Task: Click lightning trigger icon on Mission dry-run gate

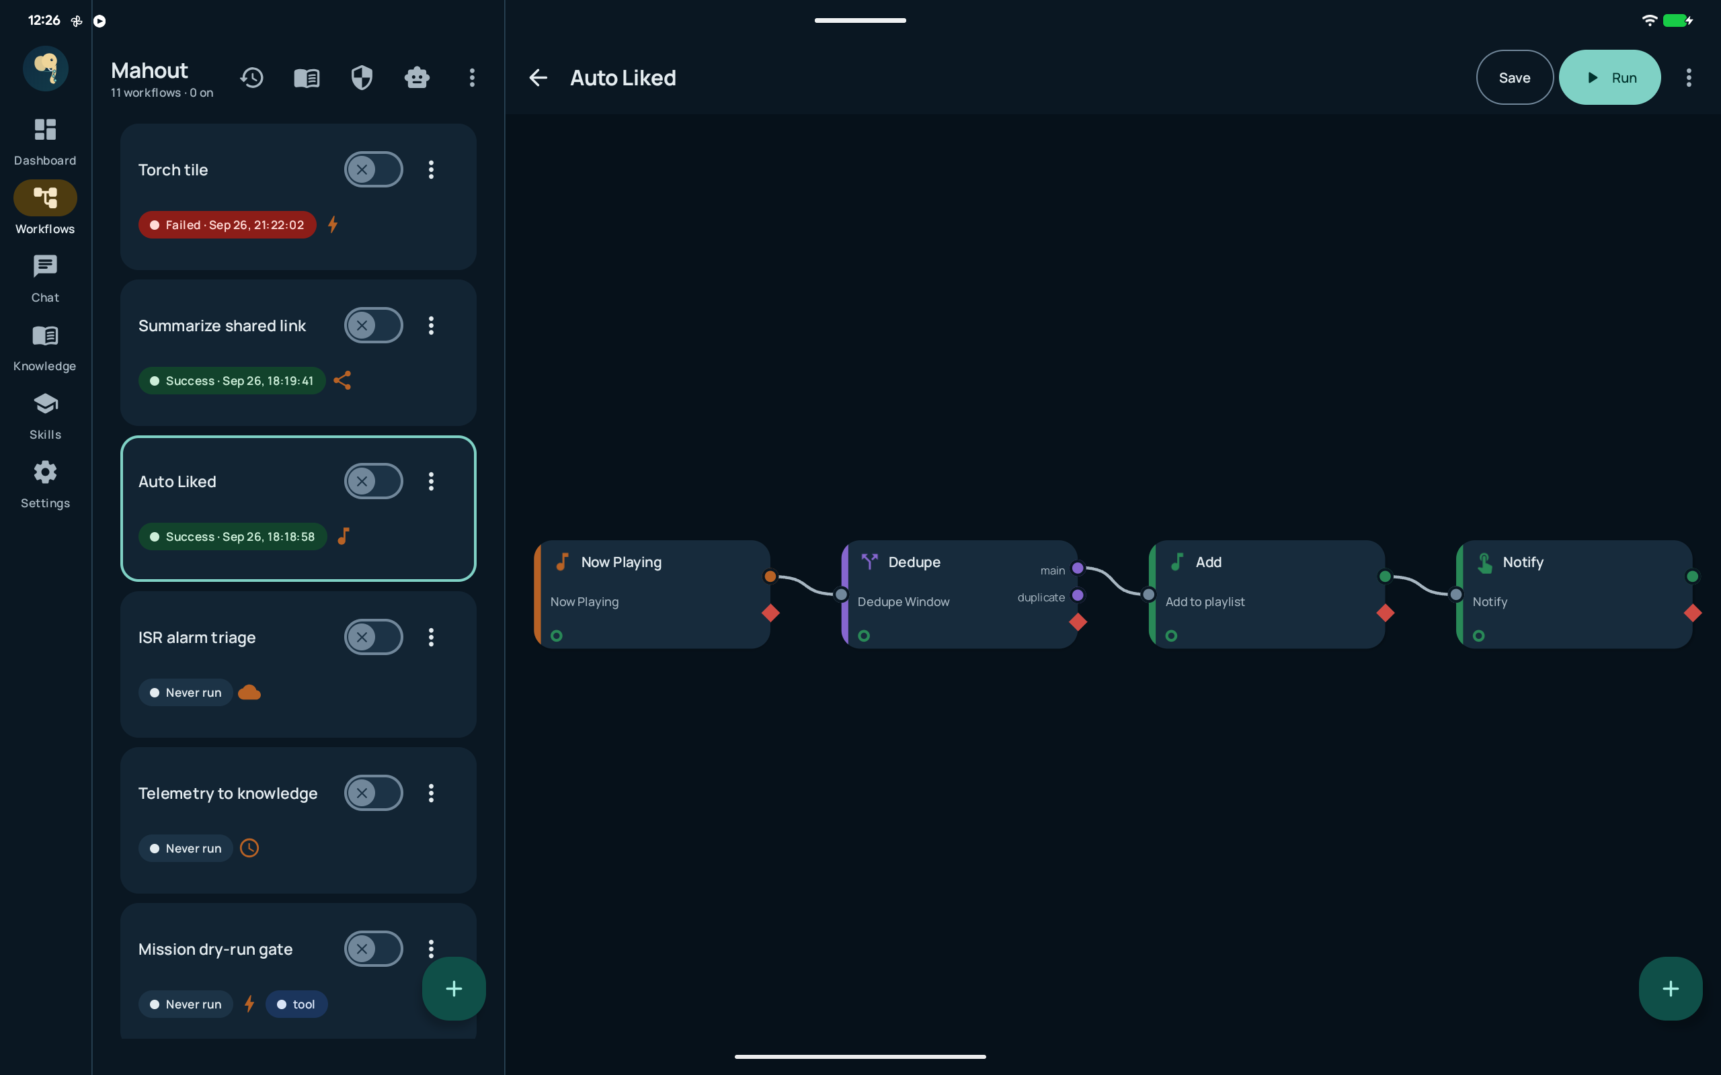Action: [249, 1003]
